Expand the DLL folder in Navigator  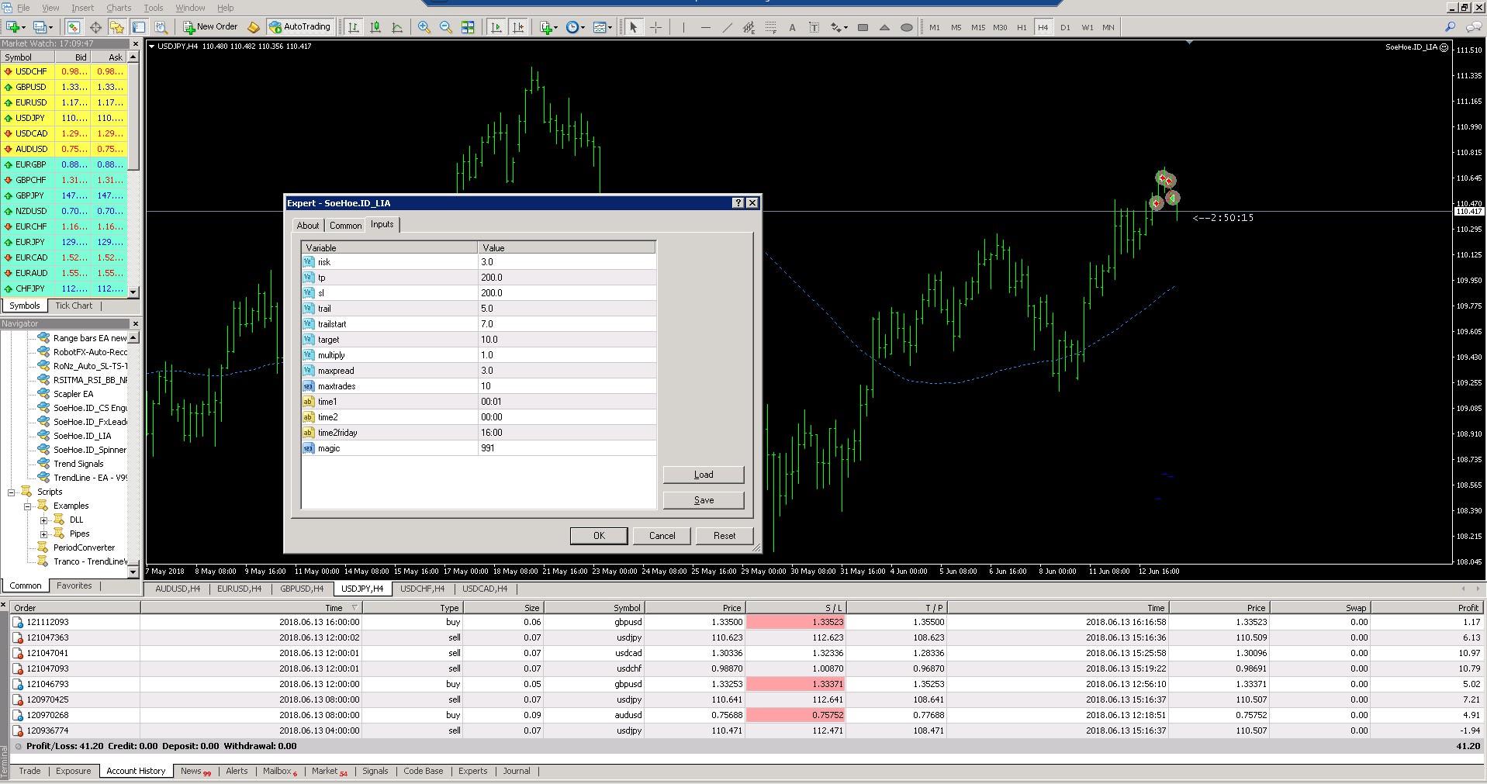pos(44,520)
